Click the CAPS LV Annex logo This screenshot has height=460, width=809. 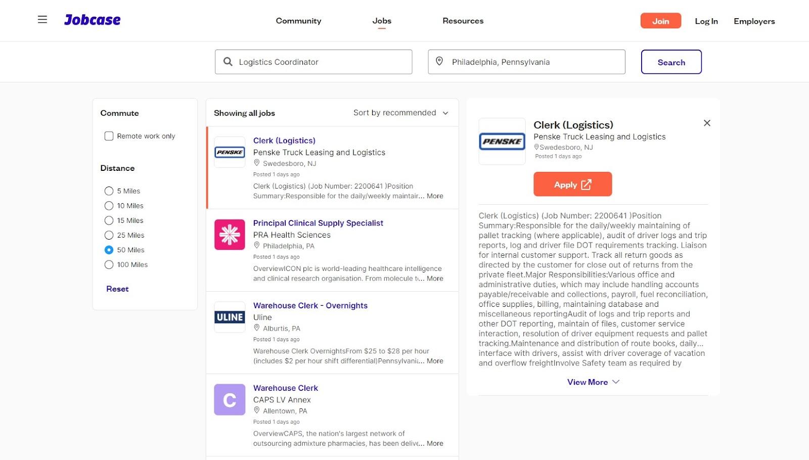click(230, 400)
